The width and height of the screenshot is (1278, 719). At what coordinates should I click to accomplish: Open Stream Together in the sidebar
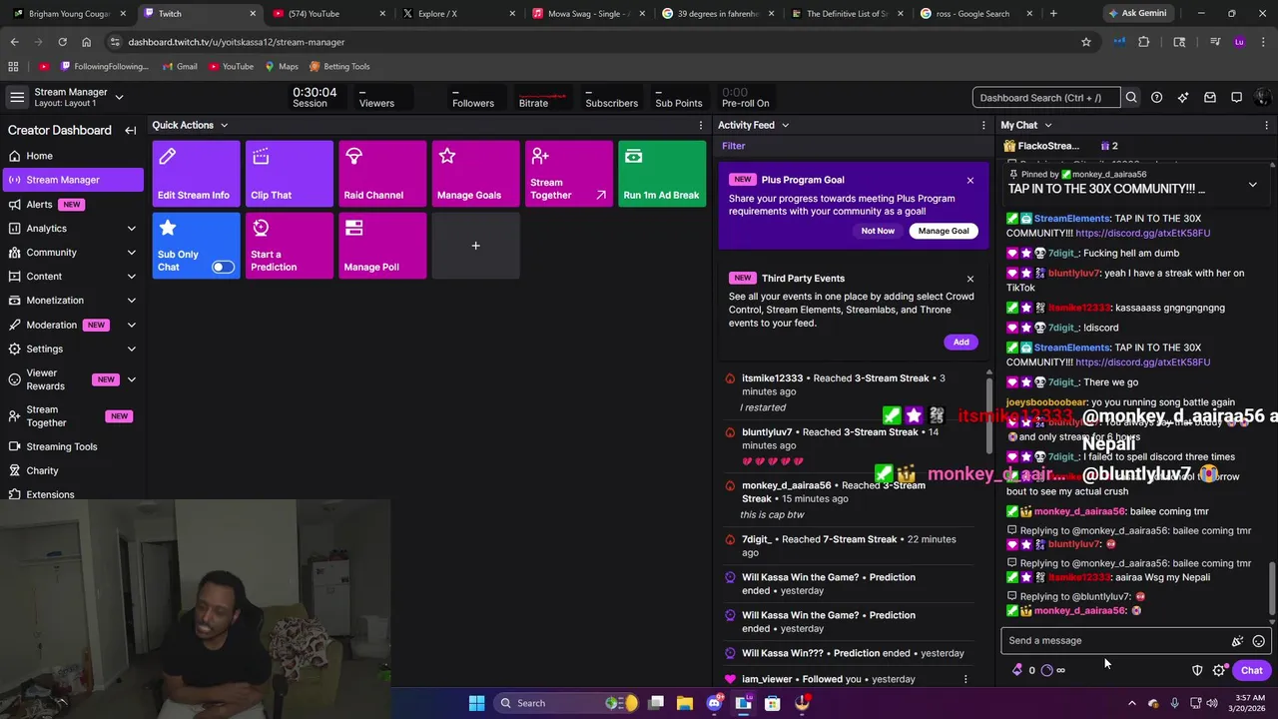(x=72, y=415)
